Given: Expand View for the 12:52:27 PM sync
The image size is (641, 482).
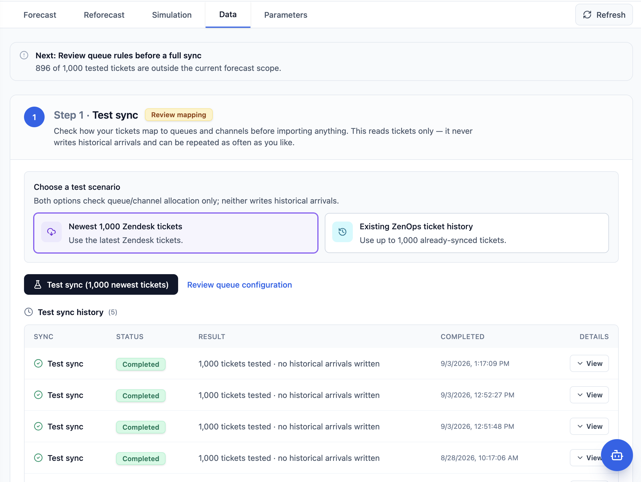Looking at the screenshot, I should 590,395.
